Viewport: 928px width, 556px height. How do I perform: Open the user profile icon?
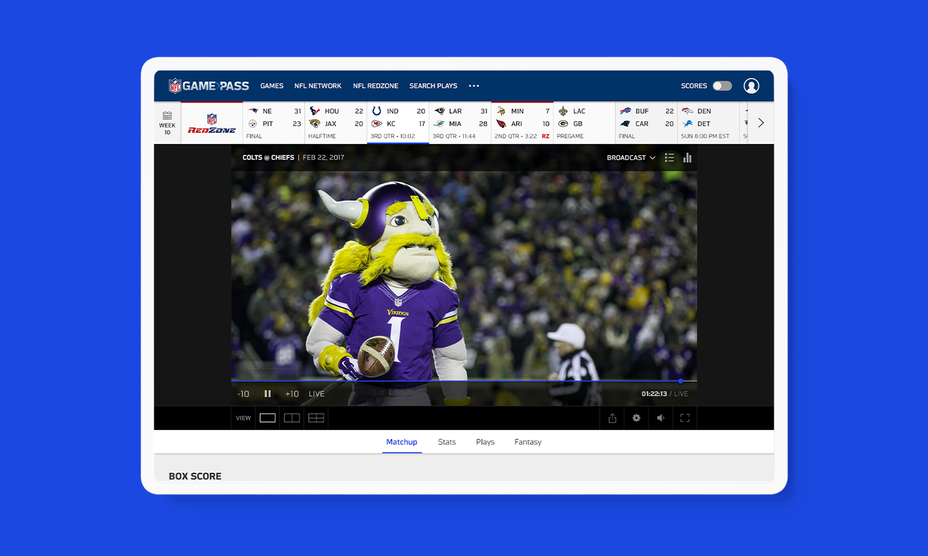pos(751,86)
